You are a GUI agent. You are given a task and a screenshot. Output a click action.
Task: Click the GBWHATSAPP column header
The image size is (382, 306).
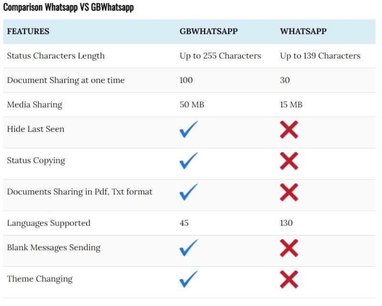click(x=209, y=32)
